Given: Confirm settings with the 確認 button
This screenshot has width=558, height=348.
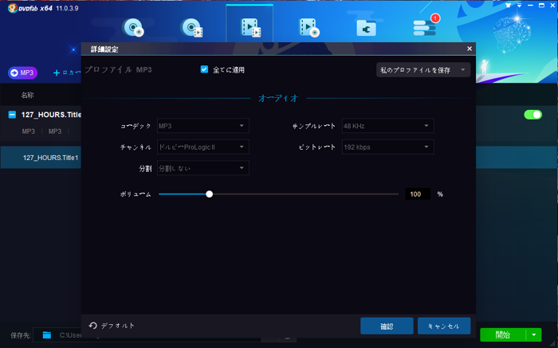Looking at the screenshot, I should click(x=387, y=326).
